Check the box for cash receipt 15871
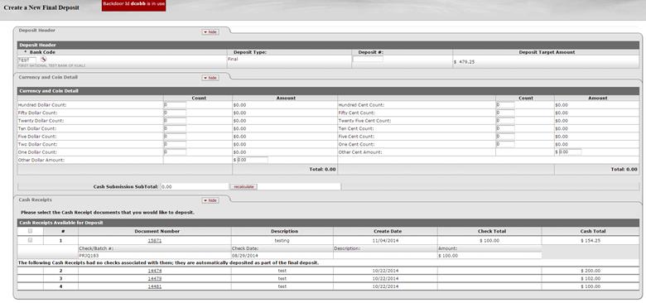Screen dimensions: 646x303 coord(30,240)
